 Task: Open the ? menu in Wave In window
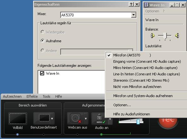(163, 11)
